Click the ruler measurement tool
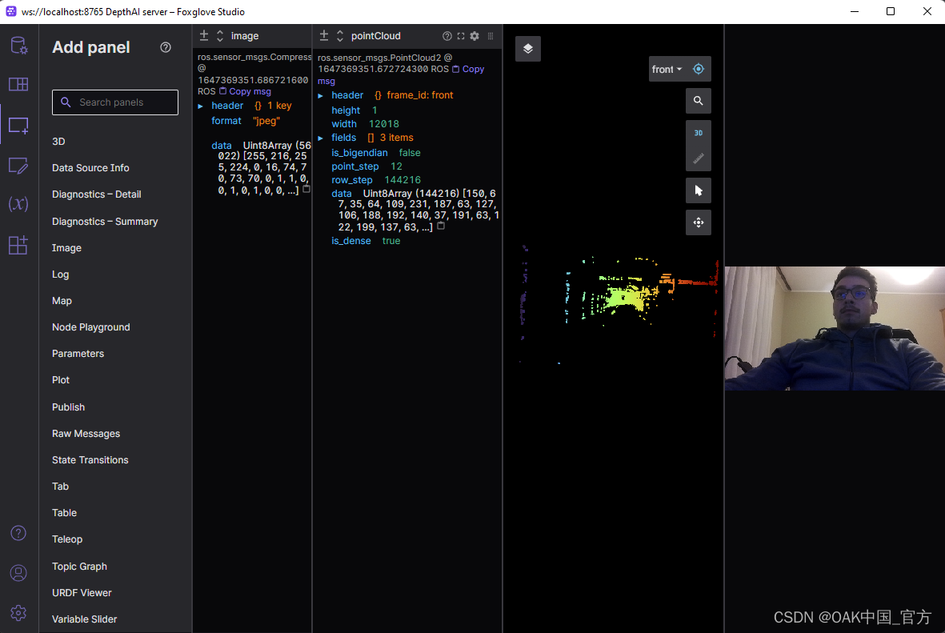This screenshot has height=633, width=945. [x=698, y=158]
